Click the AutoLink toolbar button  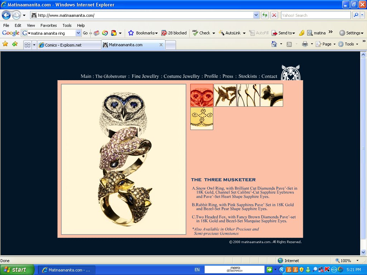point(229,33)
